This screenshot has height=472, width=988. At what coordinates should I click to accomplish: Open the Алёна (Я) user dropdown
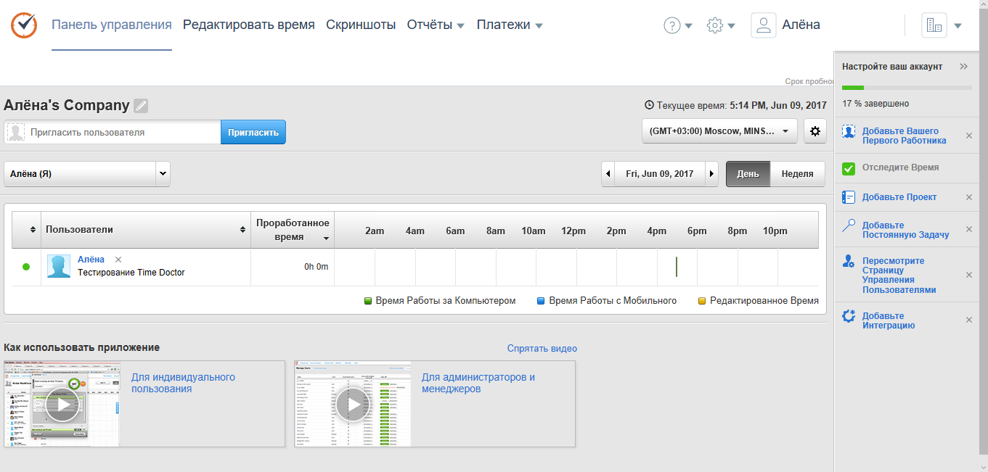click(x=87, y=174)
